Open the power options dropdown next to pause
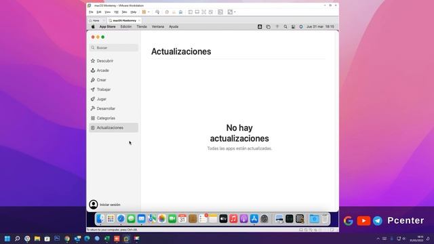The height and width of the screenshot is (244, 434). coord(149,12)
